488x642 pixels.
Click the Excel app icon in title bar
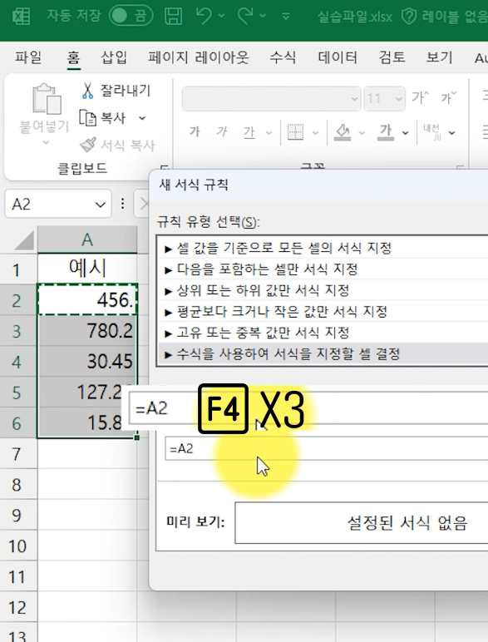click(x=21, y=17)
